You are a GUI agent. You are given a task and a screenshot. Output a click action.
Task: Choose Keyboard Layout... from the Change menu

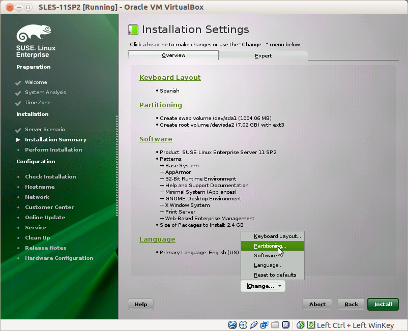(273, 236)
